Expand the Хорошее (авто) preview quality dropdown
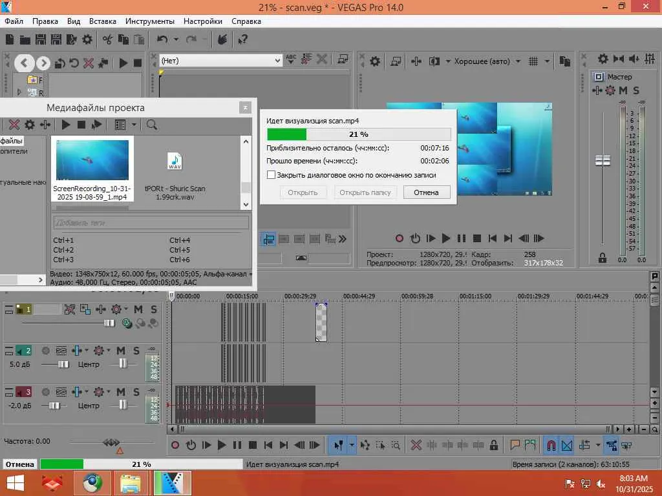 point(518,61)
